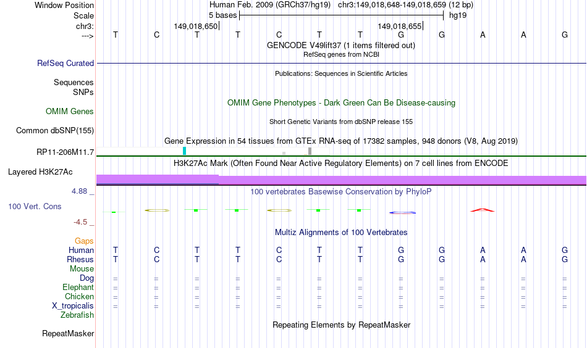This screenshot has height=348, width=587.
Task: Click the 100 Vert. Cons track label
Action: coord(35,206)
